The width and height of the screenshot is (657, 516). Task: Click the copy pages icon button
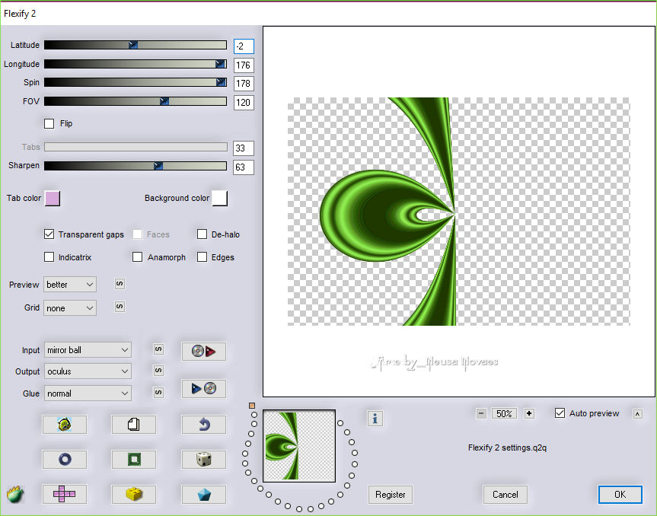134,425
